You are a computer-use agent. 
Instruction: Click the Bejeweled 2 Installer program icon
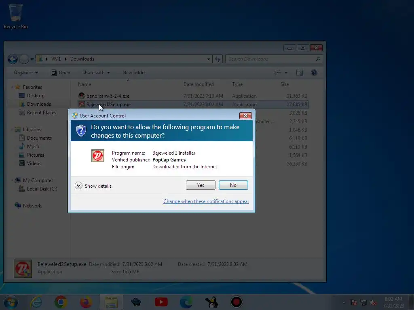pos(98,156)
